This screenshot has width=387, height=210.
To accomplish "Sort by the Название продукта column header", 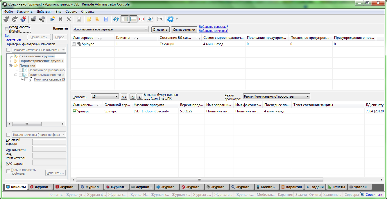I will 155,105.
